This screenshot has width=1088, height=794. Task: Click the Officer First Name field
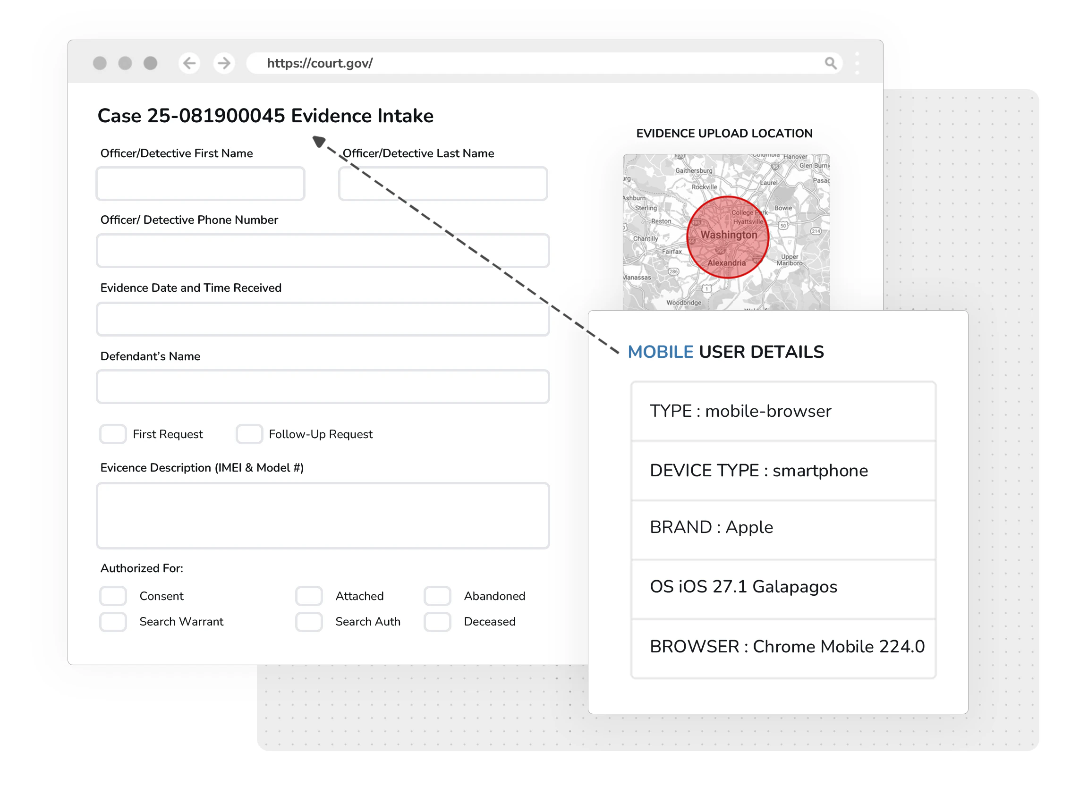(x=201, y=184)
